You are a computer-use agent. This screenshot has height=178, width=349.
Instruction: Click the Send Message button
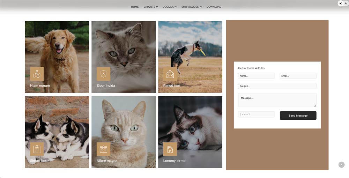[x=298, y=116]
